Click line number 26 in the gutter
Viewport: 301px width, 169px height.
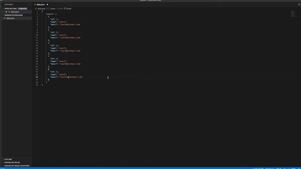click(x=37, y=77)
